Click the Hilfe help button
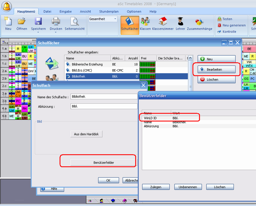 tap(52, 189)
